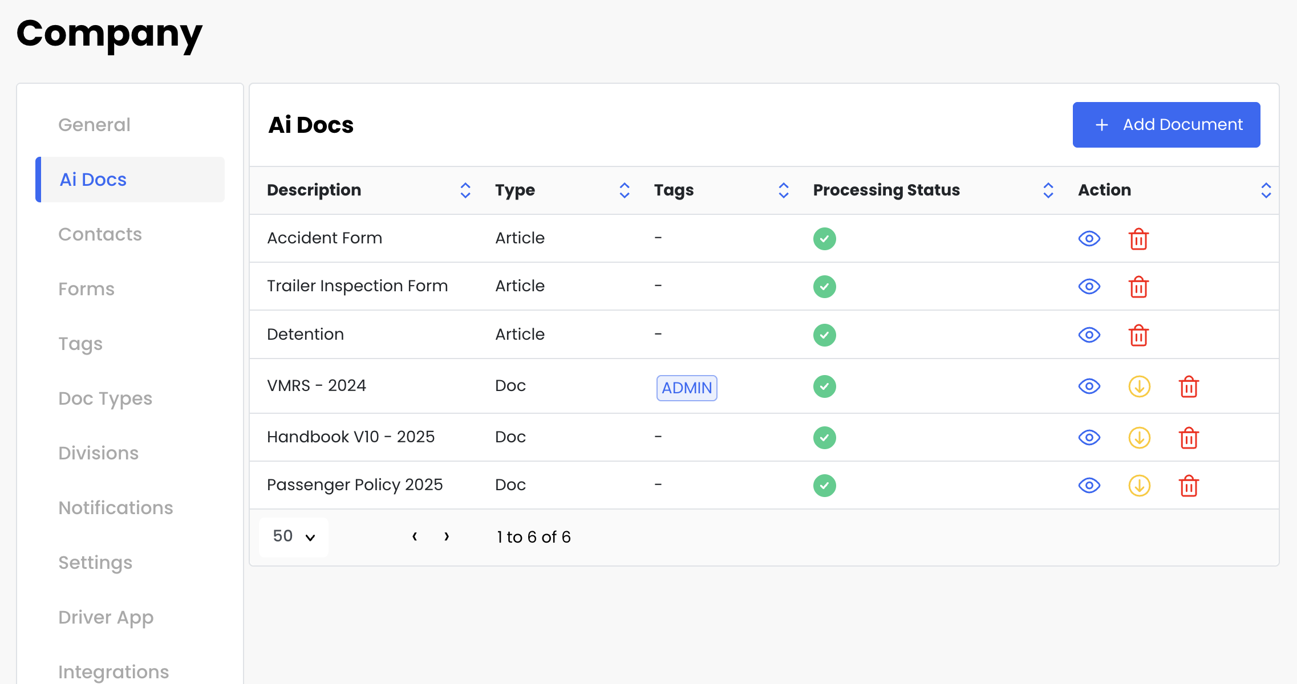Delete the Passenger Policy 2025 document

(1189, 486)
